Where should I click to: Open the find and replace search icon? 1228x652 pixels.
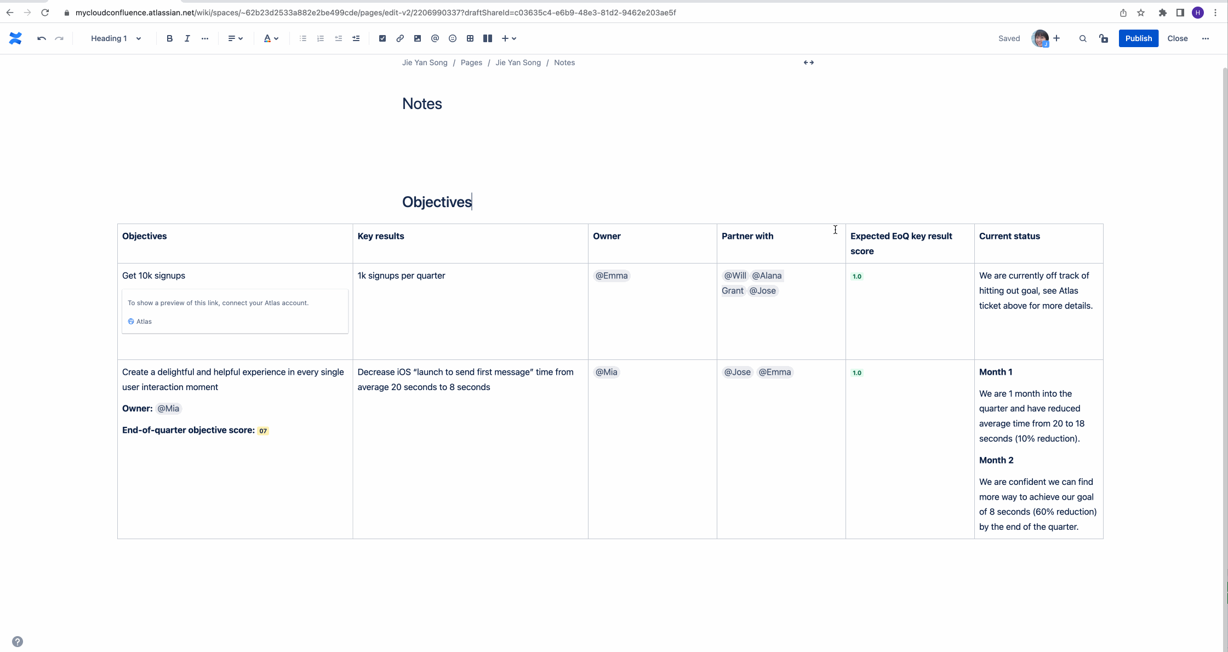tap(1083, 38)
